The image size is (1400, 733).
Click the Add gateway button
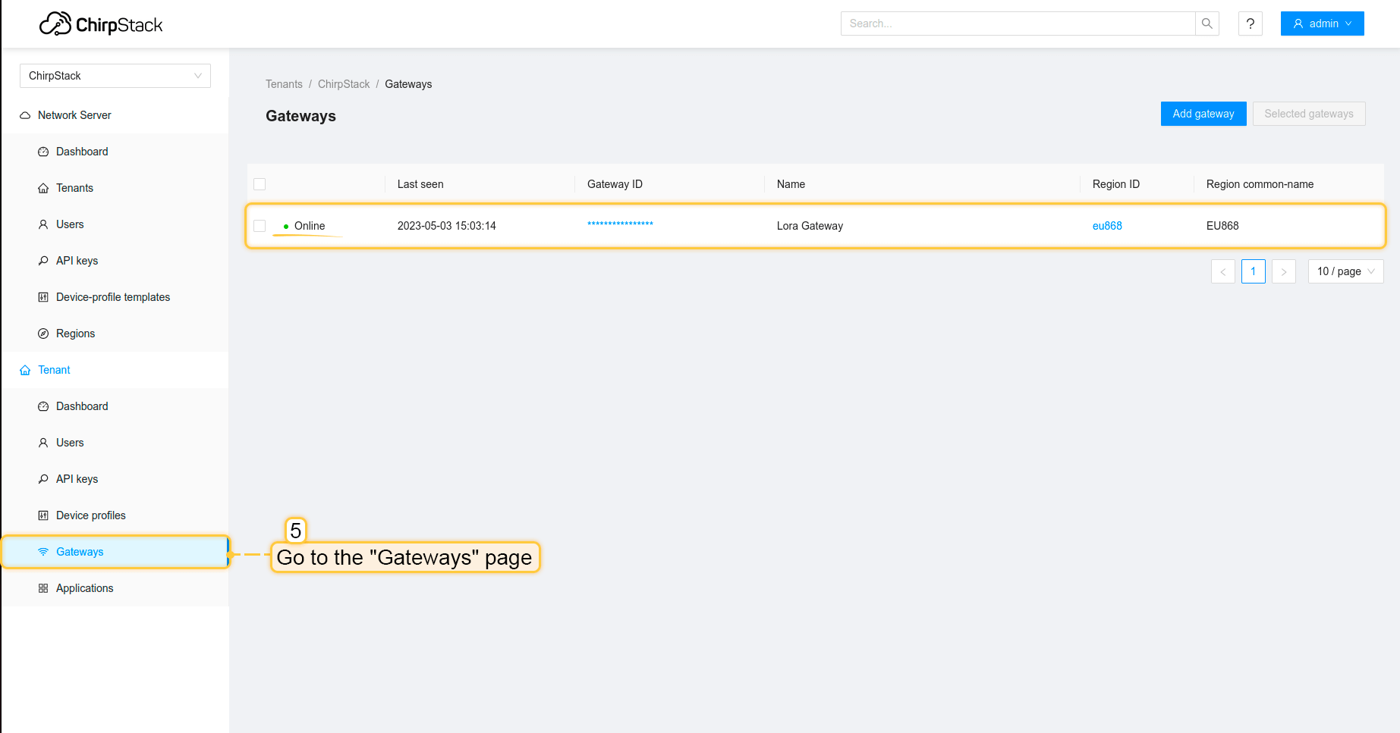(x=1203, y=114)
